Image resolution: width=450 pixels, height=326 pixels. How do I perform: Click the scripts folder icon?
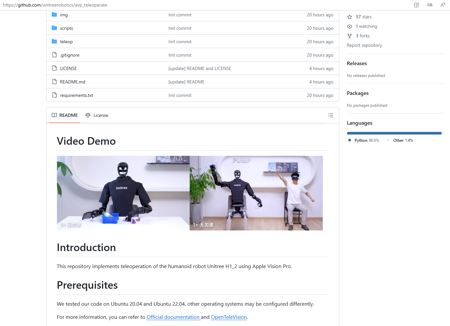pyautogui.click(x=54, y=28)
